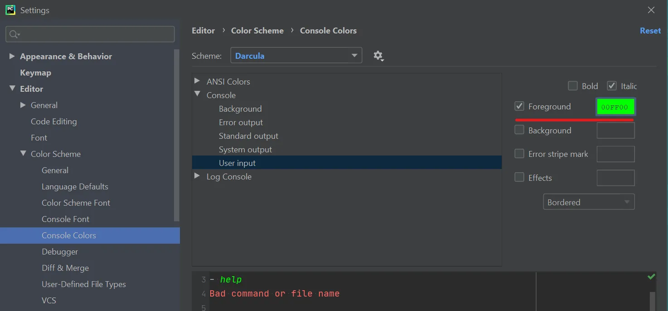668x311 pixels.
Task: Click the Reset link
Action: click(650, 31)
